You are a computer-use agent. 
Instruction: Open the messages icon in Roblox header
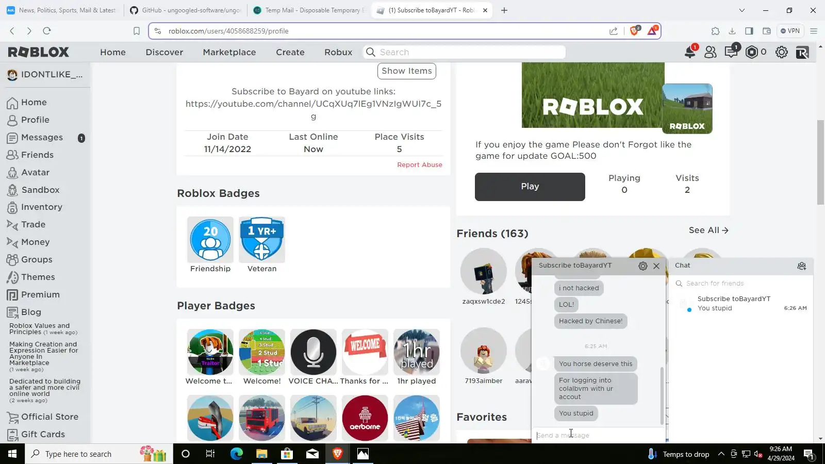[x=731, y=52]
